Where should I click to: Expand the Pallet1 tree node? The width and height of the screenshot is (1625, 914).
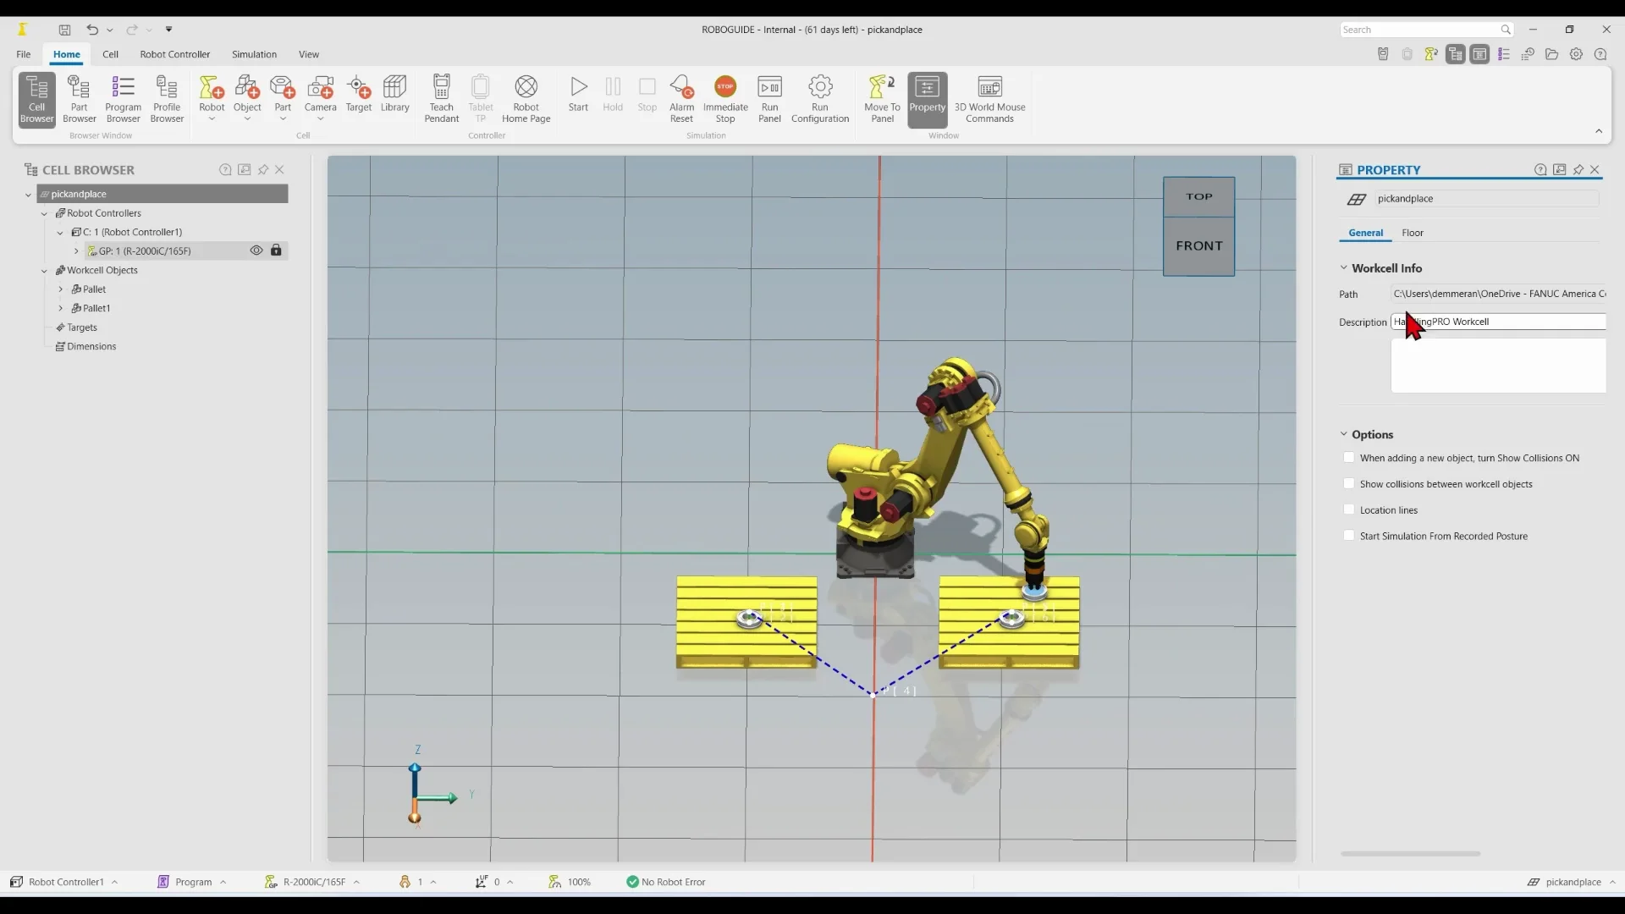point(60,308)
